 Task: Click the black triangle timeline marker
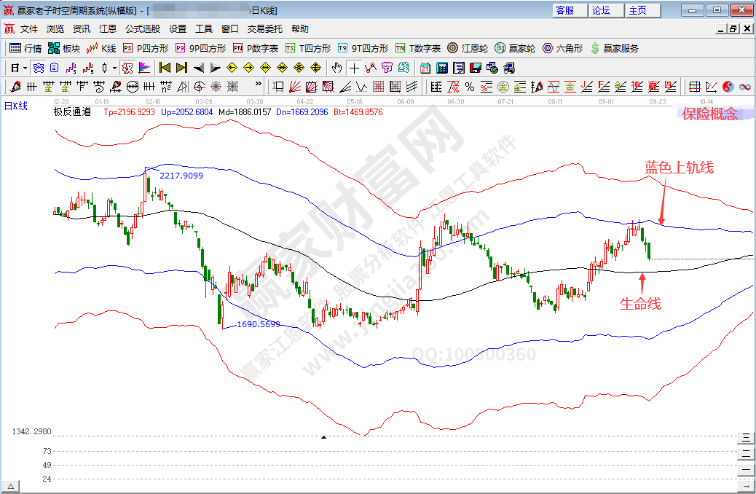[324, 436]
